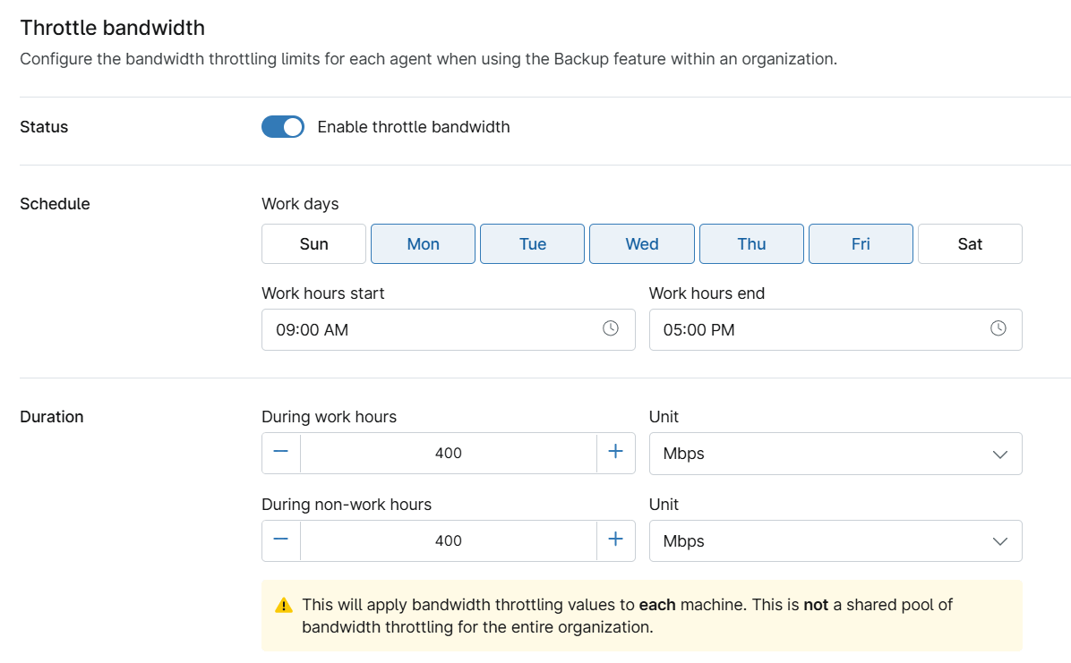This screenshot has width=1071, height=663.
Task: Deselect Tue from work days
Action: coord(532,244)
